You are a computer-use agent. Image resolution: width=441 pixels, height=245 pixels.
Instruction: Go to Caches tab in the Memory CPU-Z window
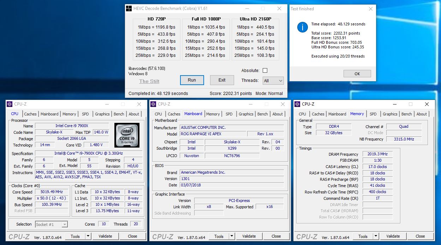point(318,114)
